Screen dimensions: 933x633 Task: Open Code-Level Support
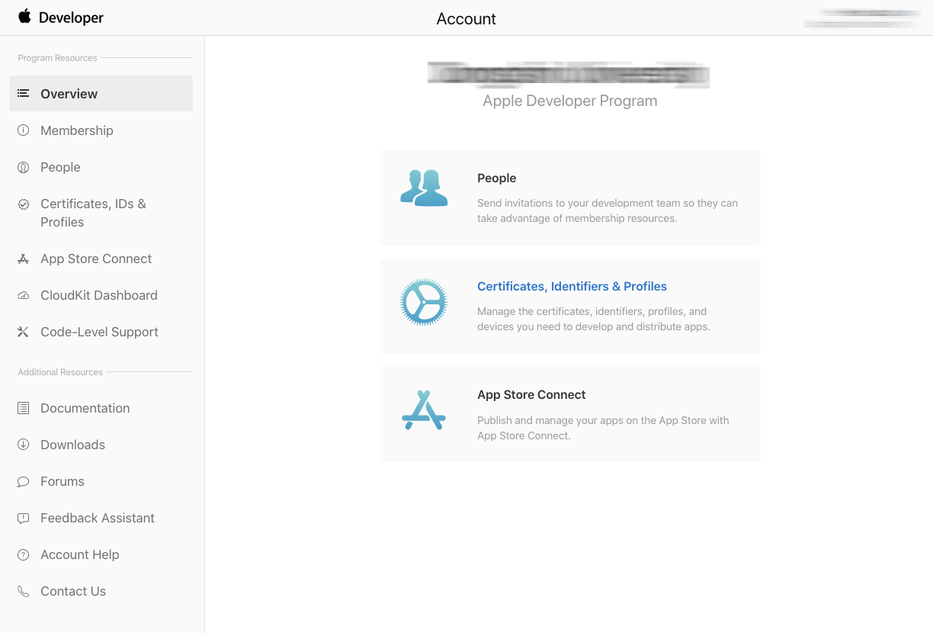(x=100, y=332)
